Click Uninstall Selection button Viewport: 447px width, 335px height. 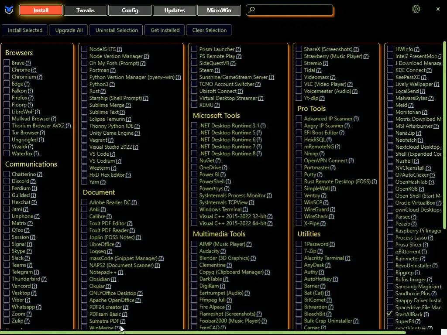coord(117,30)
